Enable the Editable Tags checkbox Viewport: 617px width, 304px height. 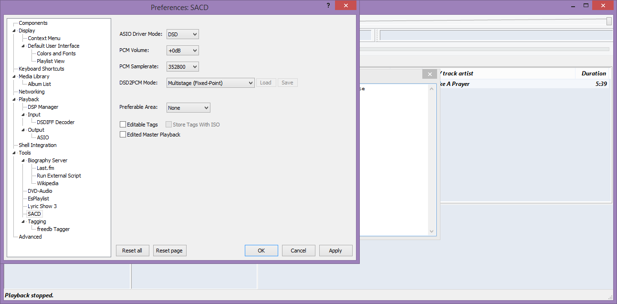(x=123, y=125)
